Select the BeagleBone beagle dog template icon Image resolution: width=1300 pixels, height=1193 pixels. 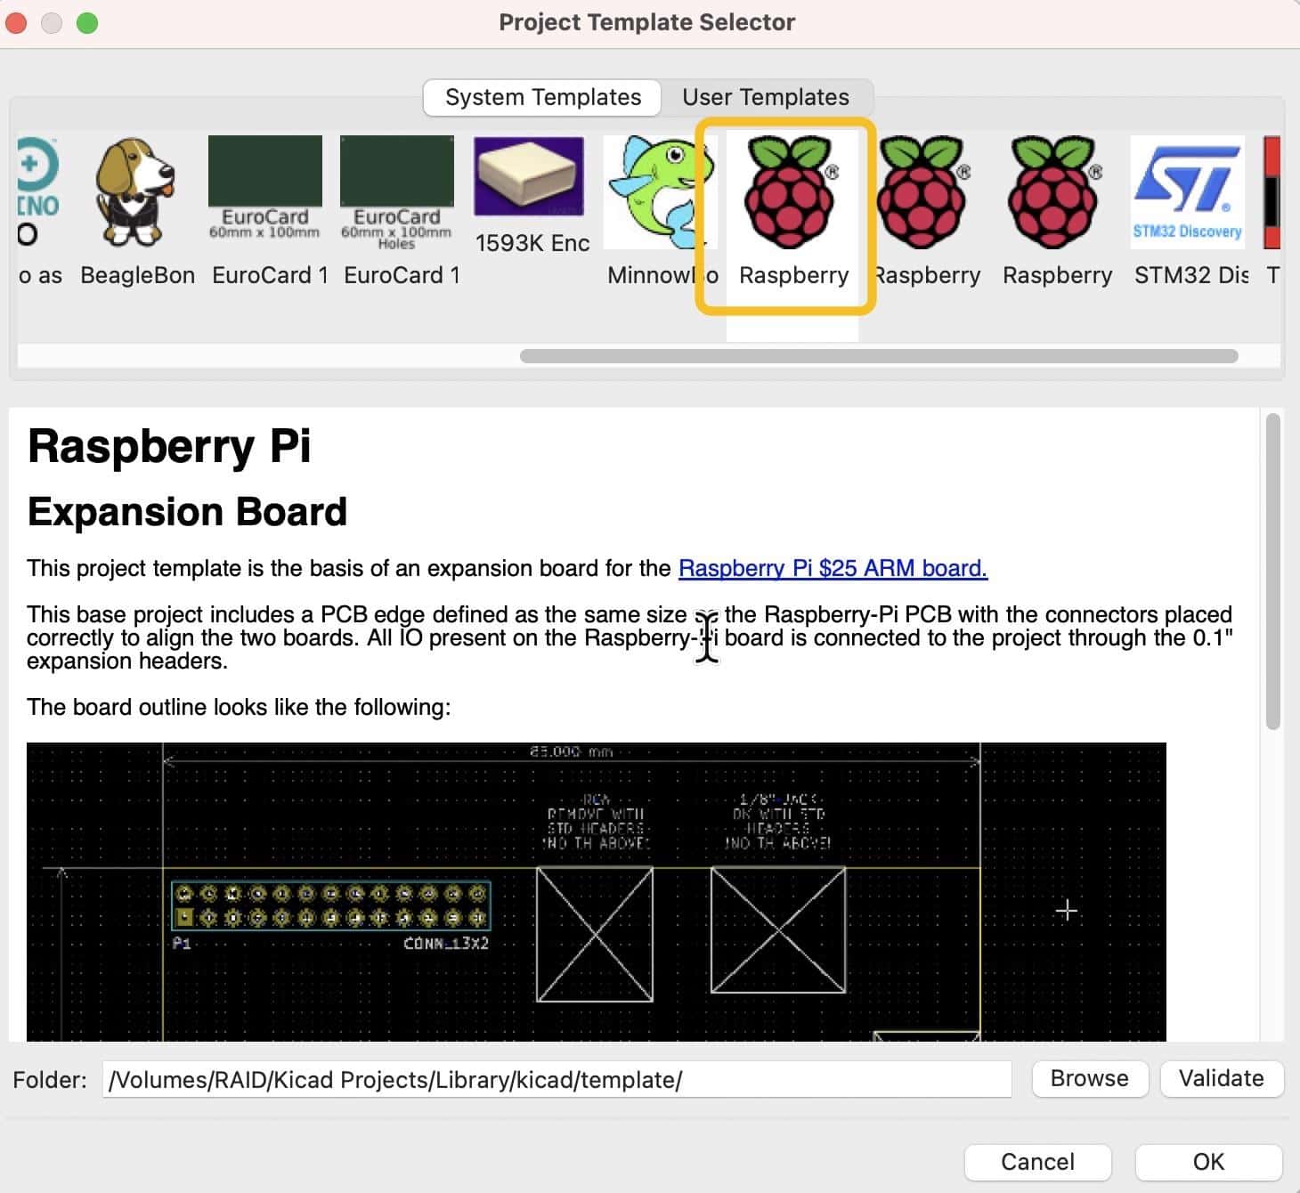click(136, 193)
